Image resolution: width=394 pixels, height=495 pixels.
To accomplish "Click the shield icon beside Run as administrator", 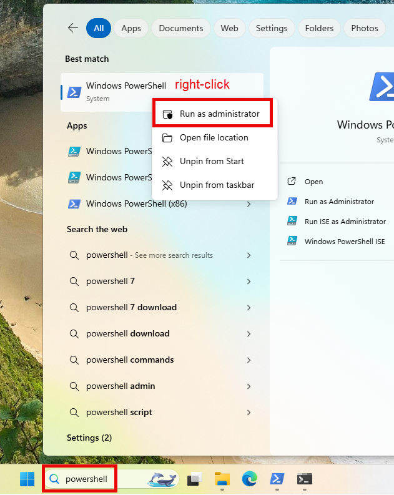I will [x=167, y=114].
